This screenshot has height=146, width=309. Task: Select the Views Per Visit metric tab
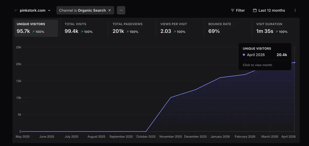pyautogui.click(x=180, y=28)
